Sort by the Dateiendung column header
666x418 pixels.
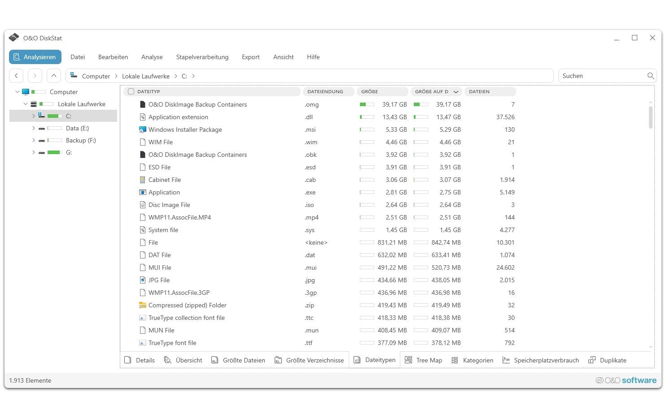click(x=329, y=91)
